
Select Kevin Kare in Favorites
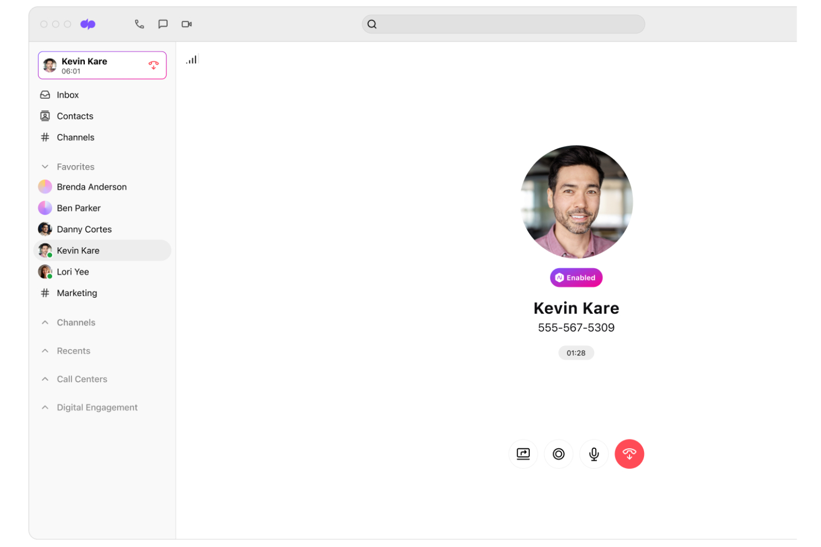click(78, 250)
